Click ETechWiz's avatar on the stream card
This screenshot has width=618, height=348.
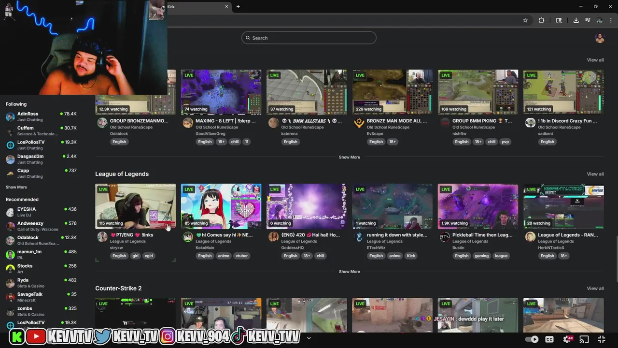click(x=359, y=237)
